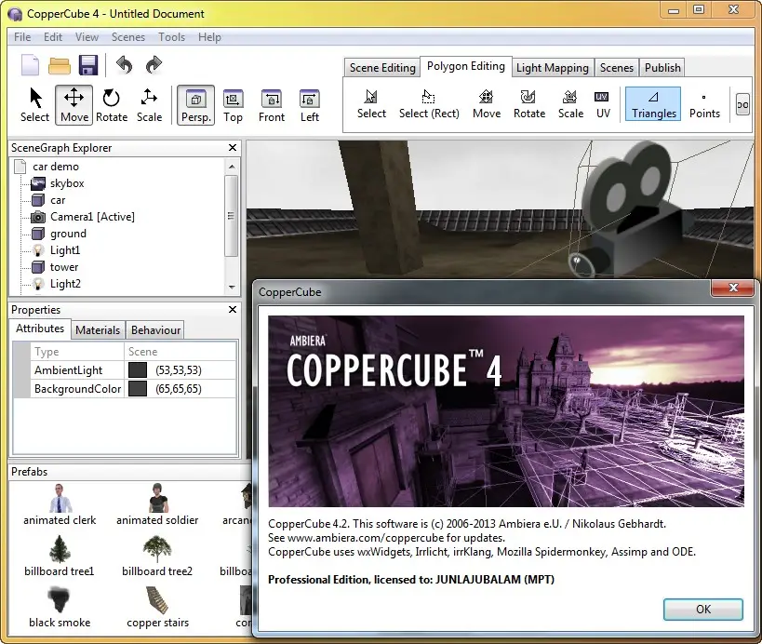Switch viewport to Top view
The image size is (762, 644).
point(233,105)
